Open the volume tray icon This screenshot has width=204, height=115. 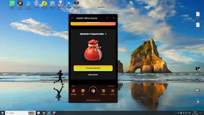(186, 113)
